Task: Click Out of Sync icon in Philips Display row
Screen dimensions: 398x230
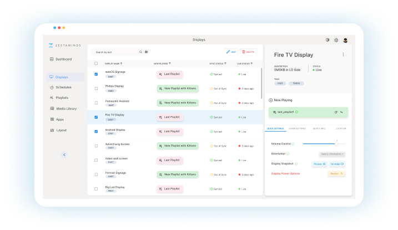Action: pos(211,89)
